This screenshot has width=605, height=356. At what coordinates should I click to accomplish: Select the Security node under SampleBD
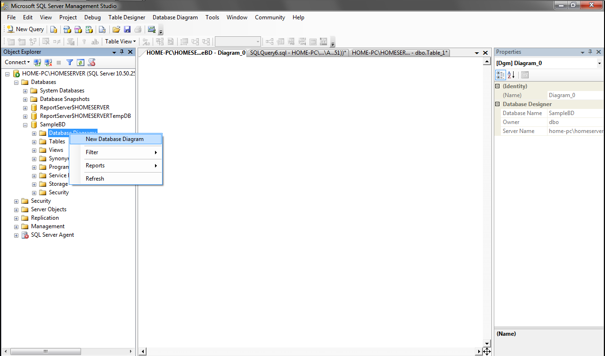[59, 192]
